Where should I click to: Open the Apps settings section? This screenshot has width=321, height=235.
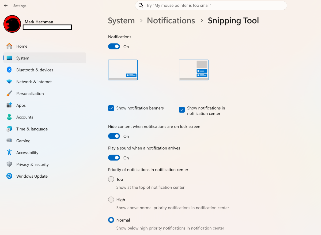[x=45, y=105]
